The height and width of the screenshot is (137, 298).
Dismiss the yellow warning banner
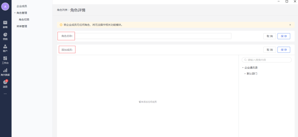tap(290, 25)
